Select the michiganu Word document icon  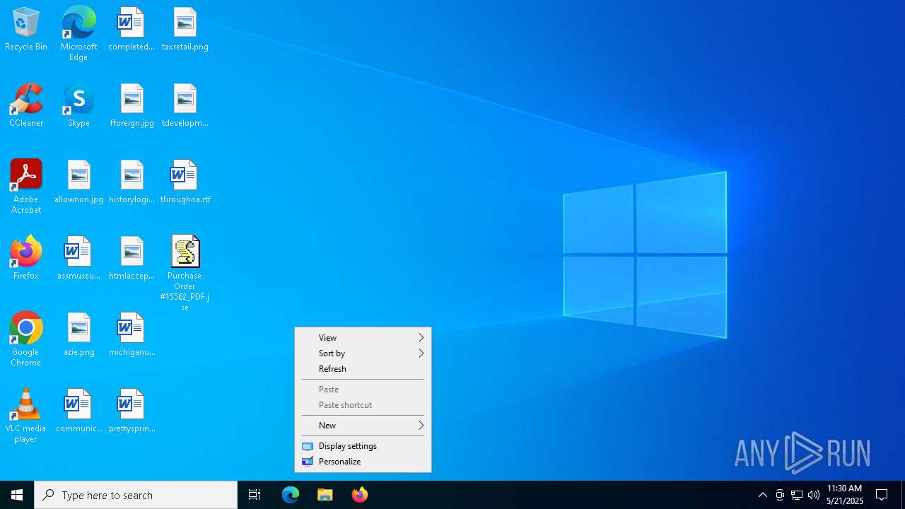pos(132,334)
